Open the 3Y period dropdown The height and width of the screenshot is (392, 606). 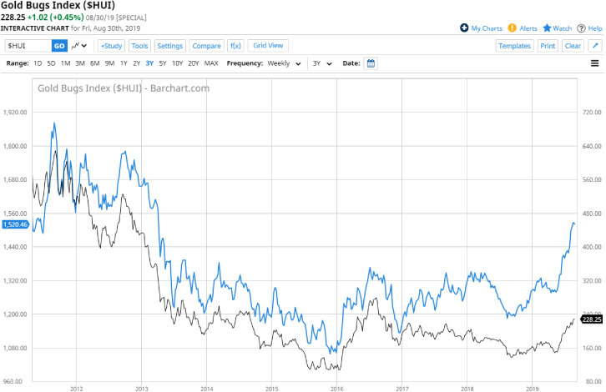(322, 63)
